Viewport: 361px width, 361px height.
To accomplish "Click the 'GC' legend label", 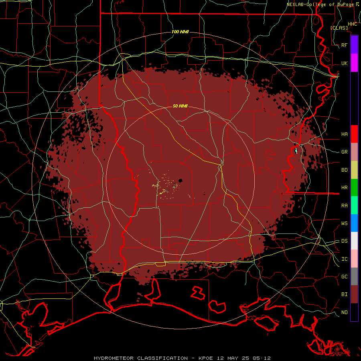I will tap(344, 277).
